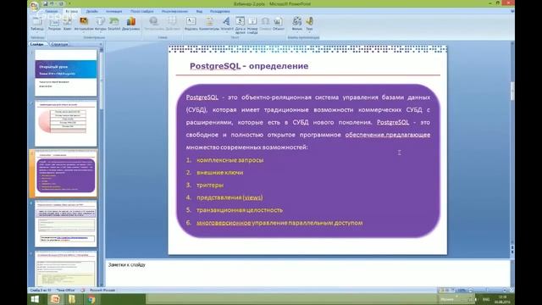Redo action in quick access toolbar
Image resolution: width=542 pixels, height=305 pixels.
pos(61,3)
